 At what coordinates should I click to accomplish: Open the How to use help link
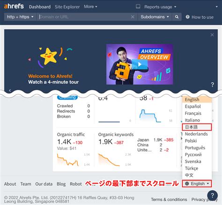[200, 17]
